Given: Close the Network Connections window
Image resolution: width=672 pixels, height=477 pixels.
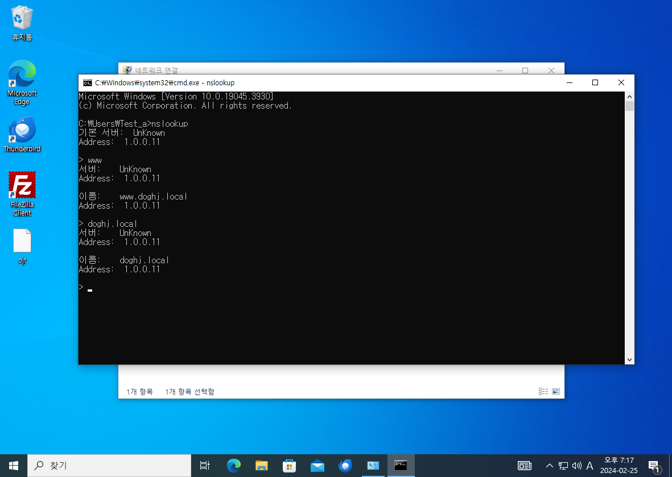Looking at the screenshot, I should pos(551,70).
